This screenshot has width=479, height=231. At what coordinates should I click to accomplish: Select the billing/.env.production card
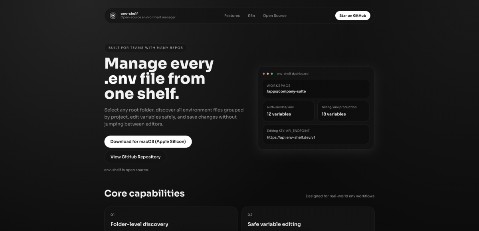pos(343,111)
